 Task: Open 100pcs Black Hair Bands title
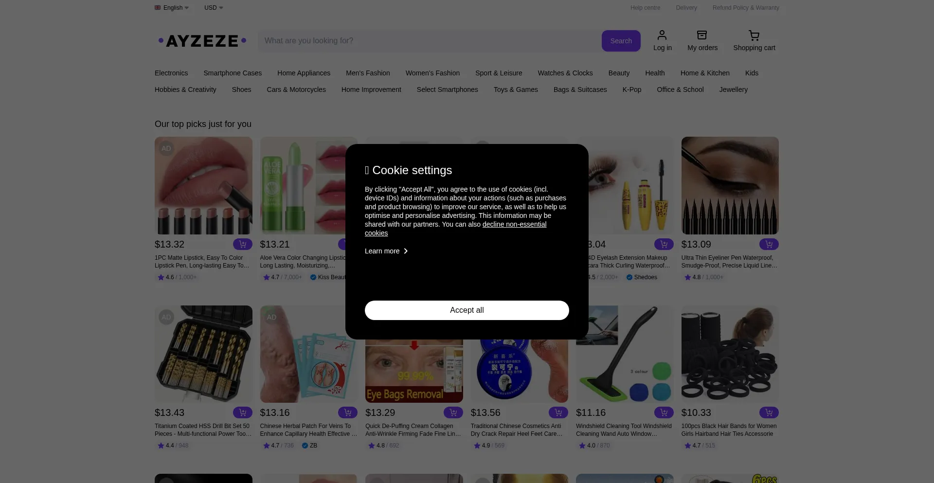(x=729, y=430)
